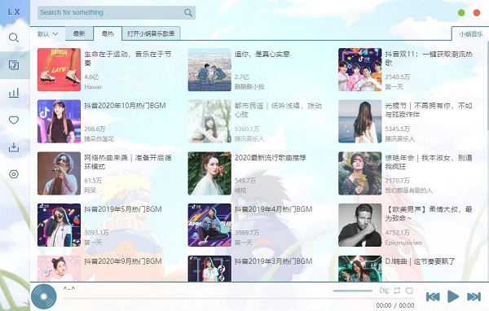Open cover of DJ嗨曲 playlist
The width and height of the screenshot is (489, 311).
point(360,269)
